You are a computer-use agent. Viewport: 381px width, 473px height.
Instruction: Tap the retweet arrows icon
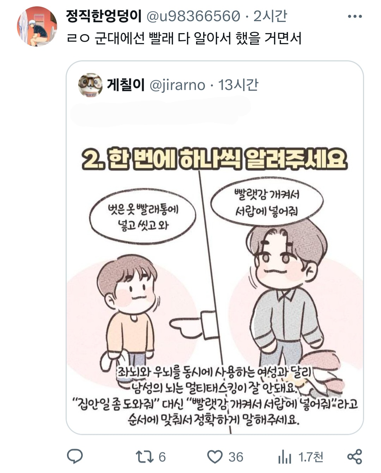coord(145,457)
